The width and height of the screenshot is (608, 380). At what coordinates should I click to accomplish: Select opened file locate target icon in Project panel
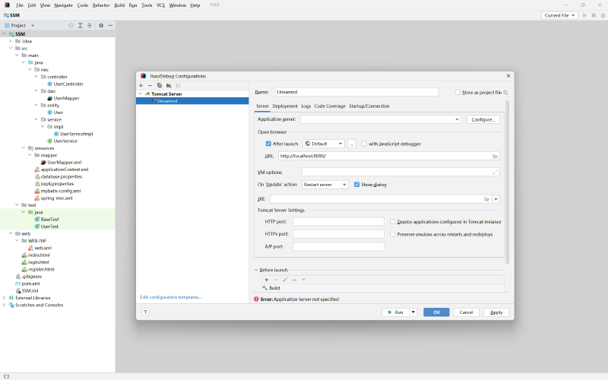pos(71,25)
